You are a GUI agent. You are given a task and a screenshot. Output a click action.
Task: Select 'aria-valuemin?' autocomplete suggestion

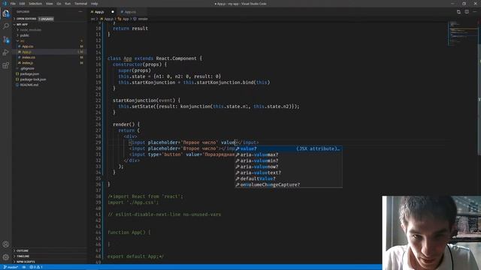pyautogui.click(x=289, y=160)
